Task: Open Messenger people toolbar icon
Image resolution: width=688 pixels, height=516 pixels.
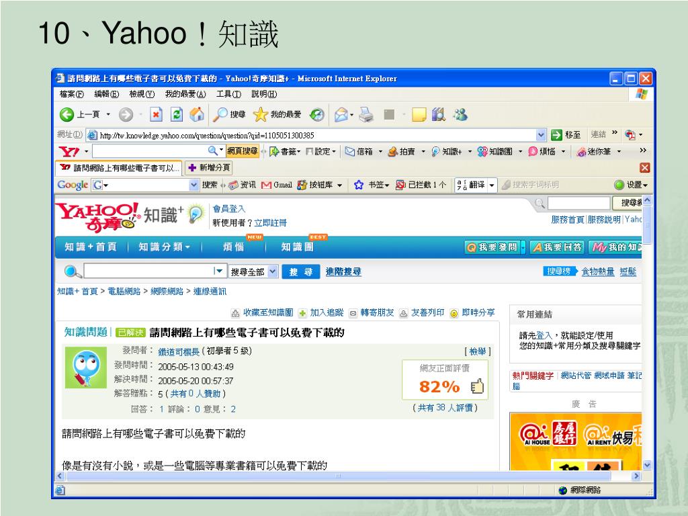Action: 460,115
